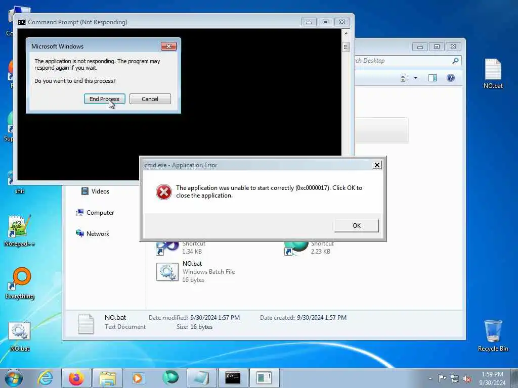
Task: Show hidden tray icons arrow
Action: tap(430, 379)
